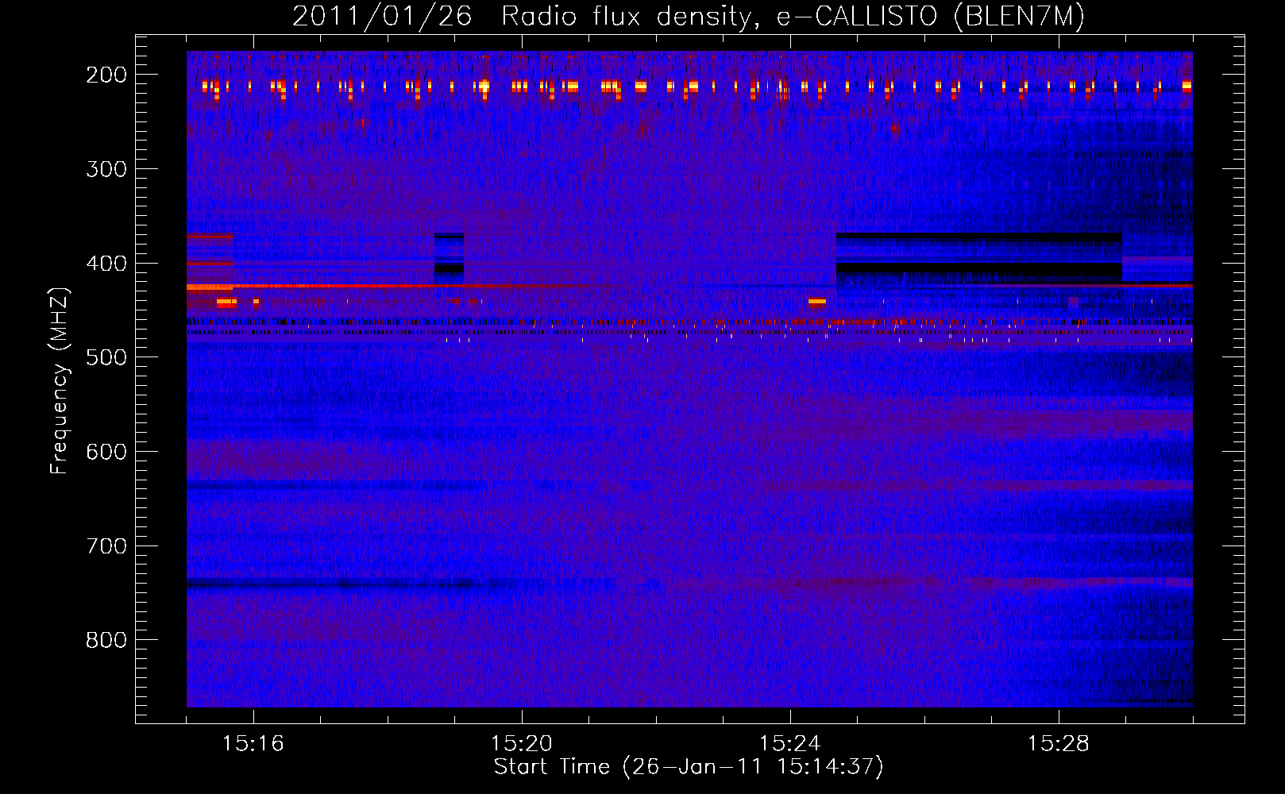Click the 400 frequency tick label

(106, 264)
